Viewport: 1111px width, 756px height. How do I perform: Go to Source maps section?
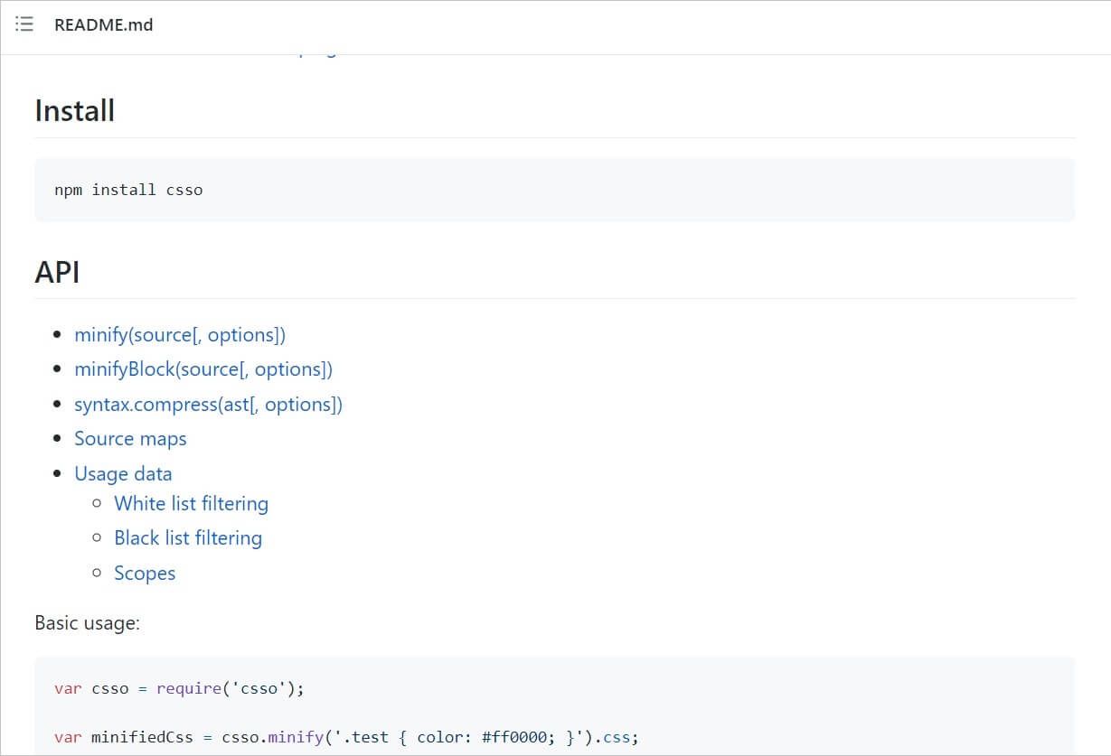[130, 439]
